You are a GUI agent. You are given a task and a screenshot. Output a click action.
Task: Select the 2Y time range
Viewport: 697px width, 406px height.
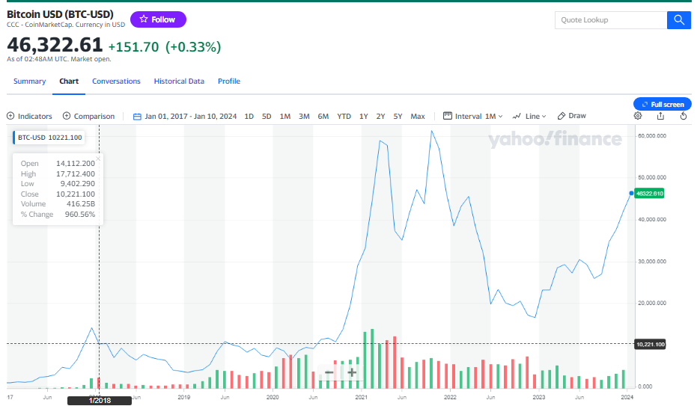[380, 116]
